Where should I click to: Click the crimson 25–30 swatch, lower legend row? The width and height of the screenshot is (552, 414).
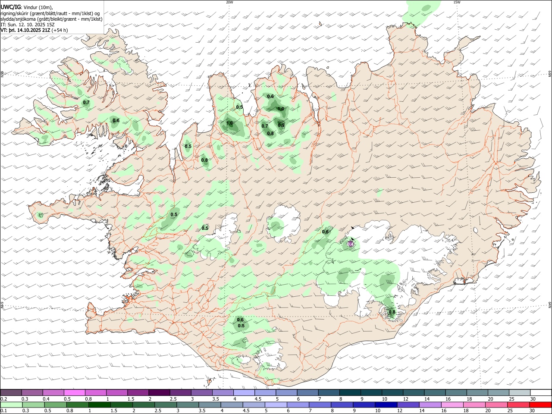click(x=518, y=405)
